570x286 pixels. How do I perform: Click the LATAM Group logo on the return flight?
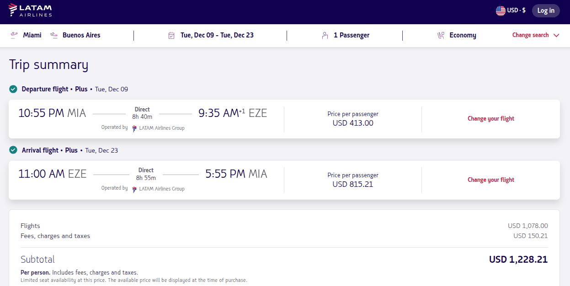pyautogui.click(x=133, y=189)
